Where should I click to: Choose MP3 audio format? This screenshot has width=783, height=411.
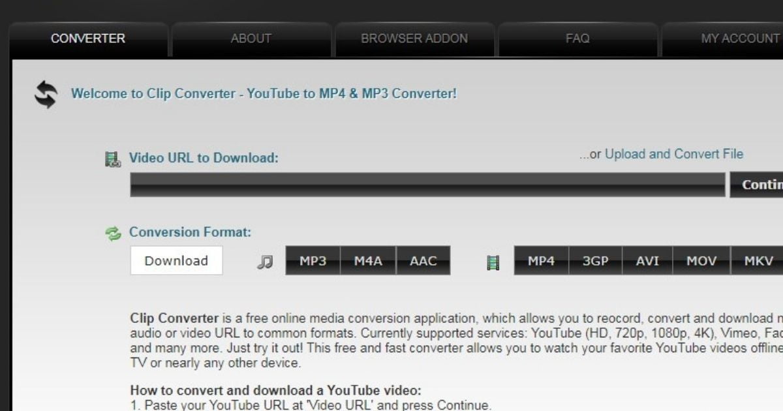click(x=313, y=261)
